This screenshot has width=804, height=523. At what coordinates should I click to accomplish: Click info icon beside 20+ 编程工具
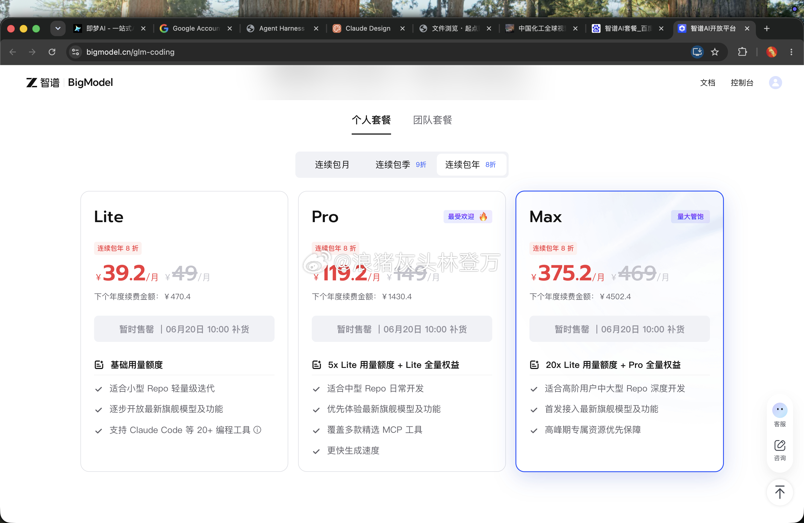257,430
